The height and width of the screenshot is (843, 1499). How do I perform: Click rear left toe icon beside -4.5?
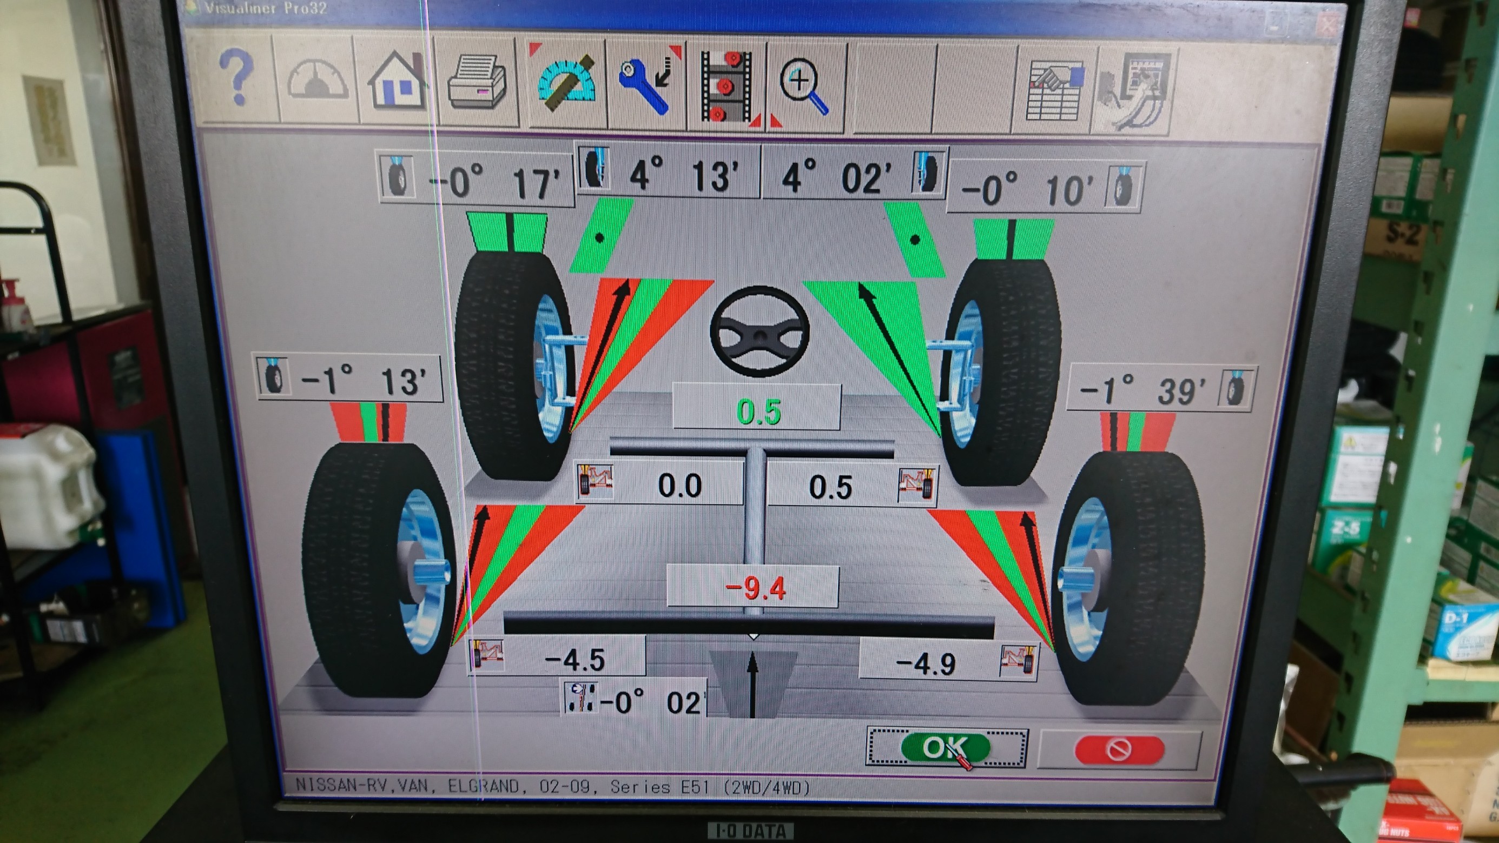click(486, 654)
